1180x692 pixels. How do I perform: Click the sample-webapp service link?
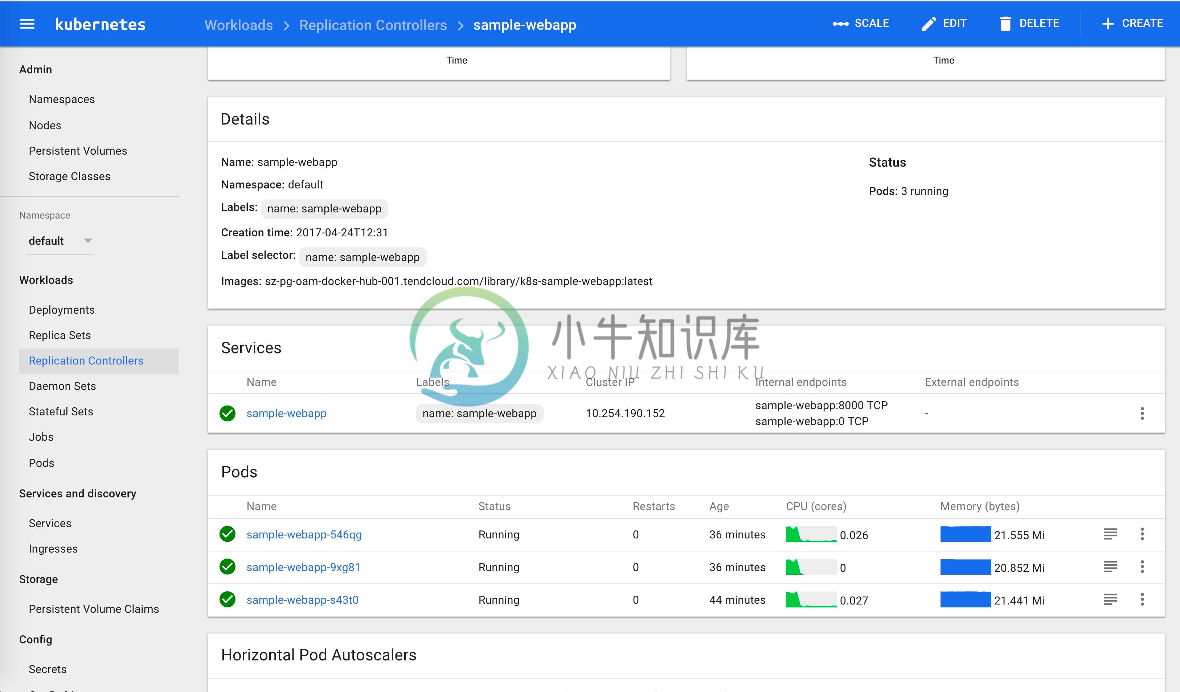(x=286, y=413)
